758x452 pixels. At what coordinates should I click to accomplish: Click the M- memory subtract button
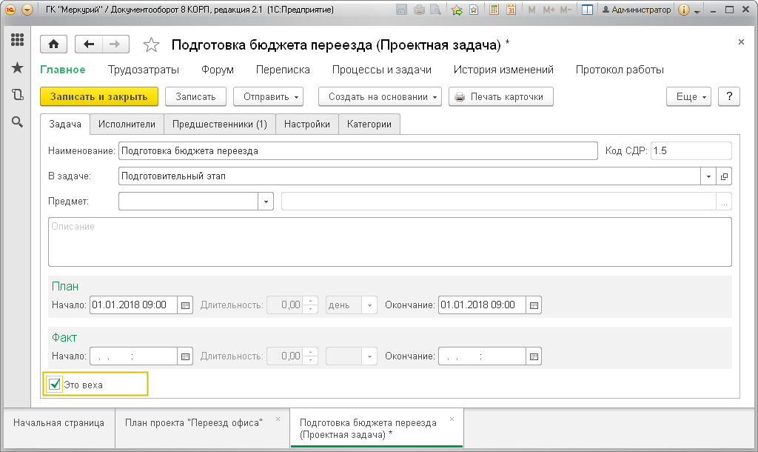point(566,10)
